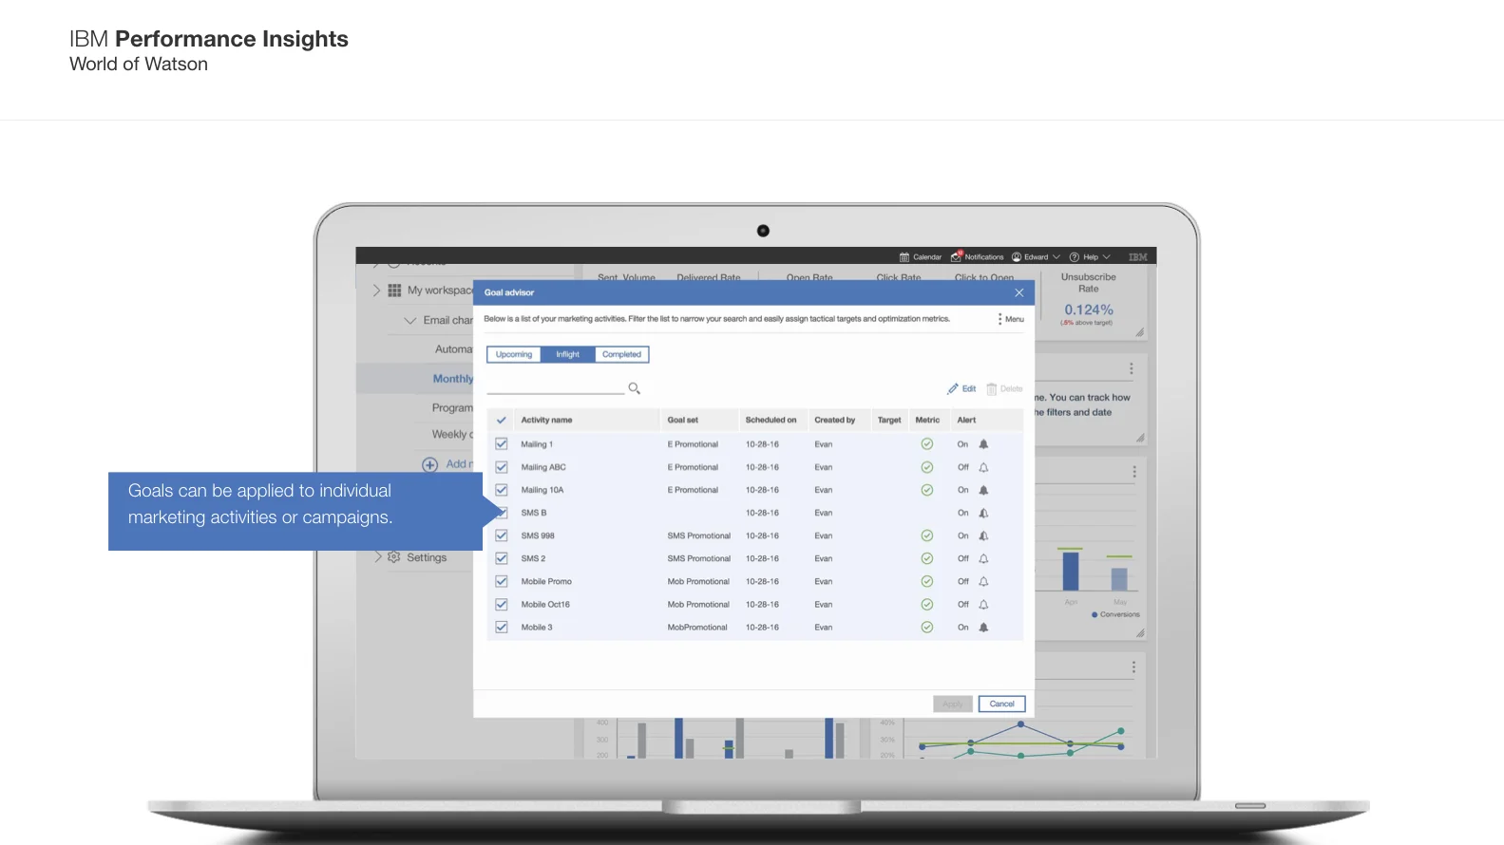
Task: Click the Delete trash icon
Action: pos(991,388)
